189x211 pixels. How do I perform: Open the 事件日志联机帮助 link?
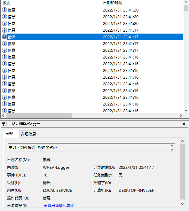[59, 205]
